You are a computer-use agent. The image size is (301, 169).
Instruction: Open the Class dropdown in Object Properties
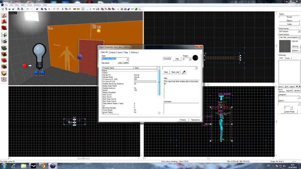tap(127, 59)
